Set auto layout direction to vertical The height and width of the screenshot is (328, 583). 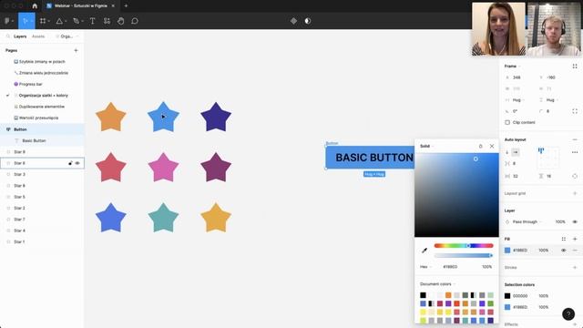[507, 152]
